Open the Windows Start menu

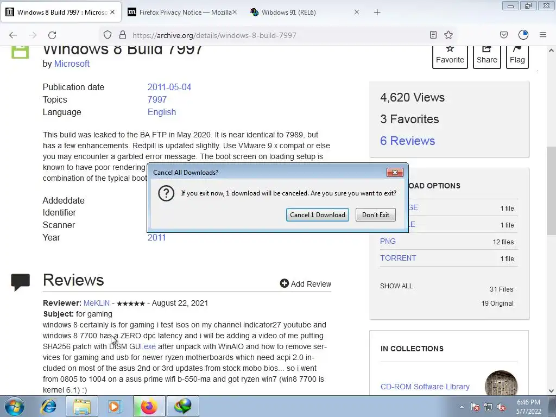15,406
